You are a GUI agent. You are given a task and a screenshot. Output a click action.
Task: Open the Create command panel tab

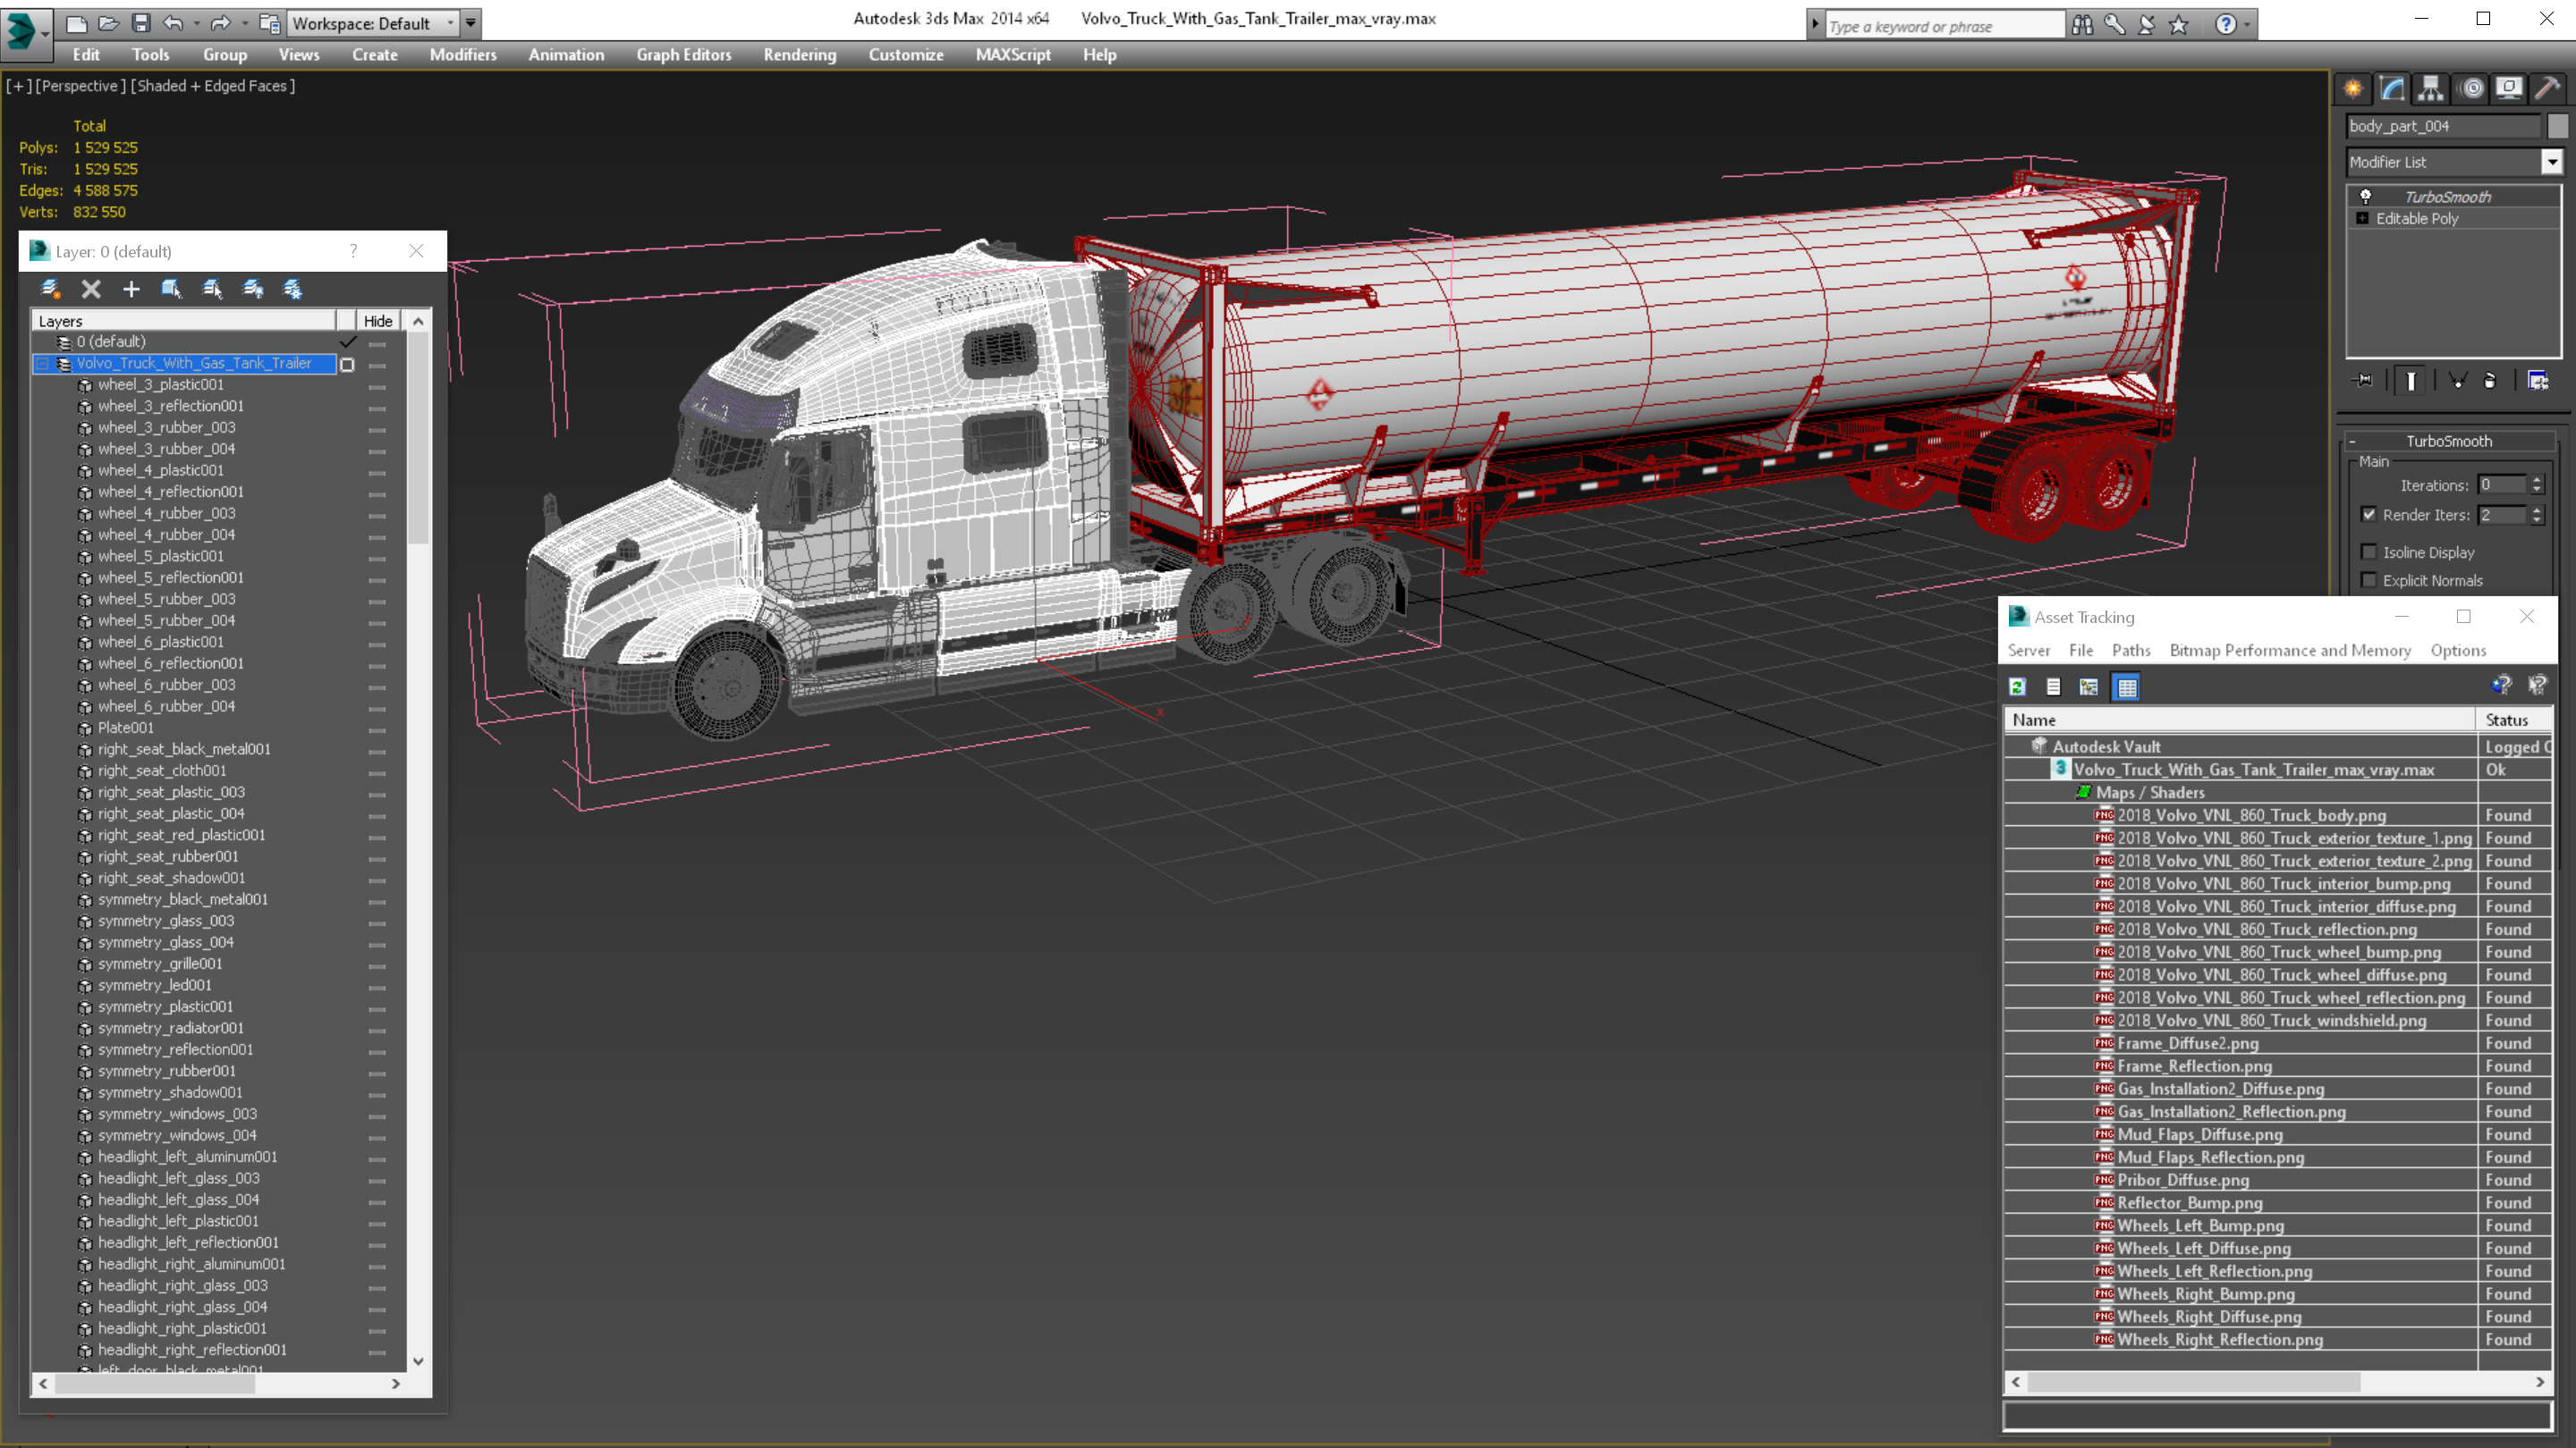pos(2353,89)
